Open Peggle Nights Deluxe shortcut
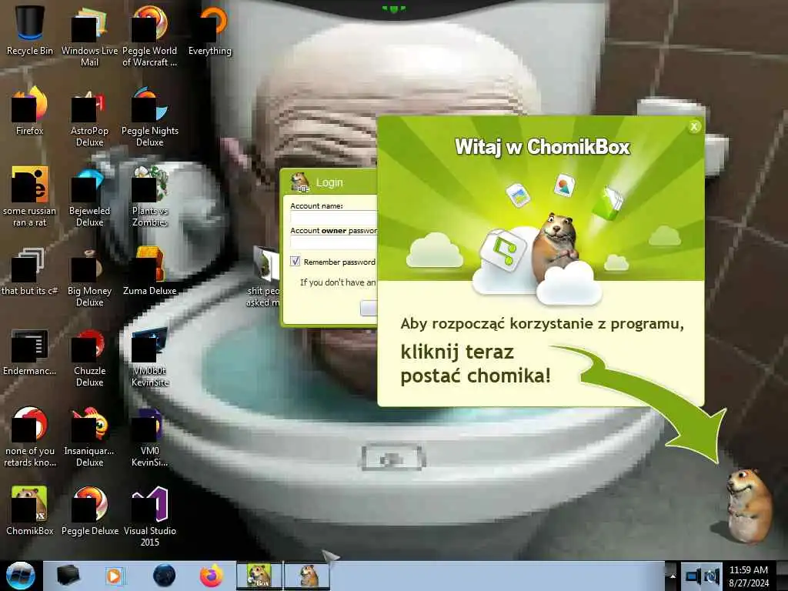Image resolution: width=788 pixels, height=591 pixels. click(150, 115)
